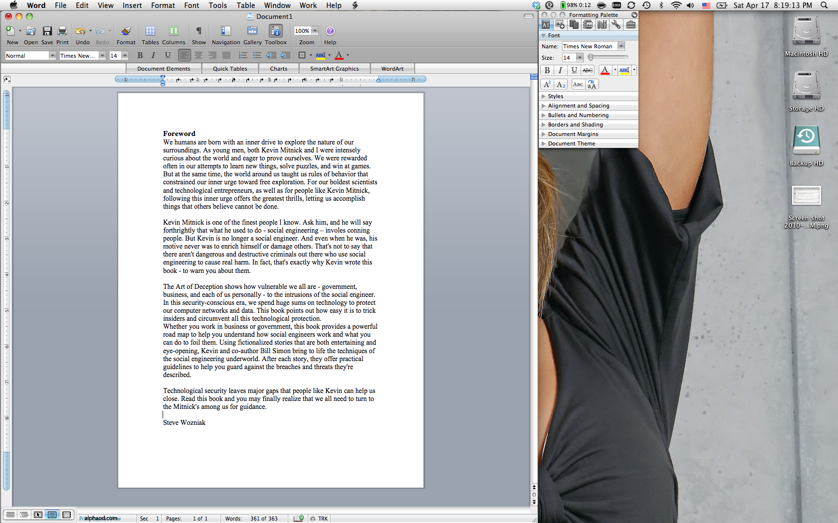Switch to Outline view in the status bar
Image resolution: width=838 pixels, height=523 pixels.
tap(23, 515)
